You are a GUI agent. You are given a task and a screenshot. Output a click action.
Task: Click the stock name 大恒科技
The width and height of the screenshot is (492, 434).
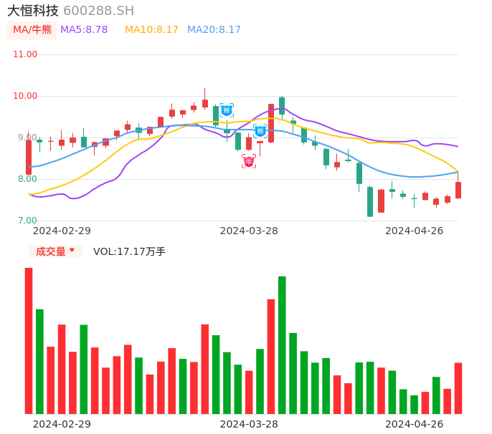33,11
